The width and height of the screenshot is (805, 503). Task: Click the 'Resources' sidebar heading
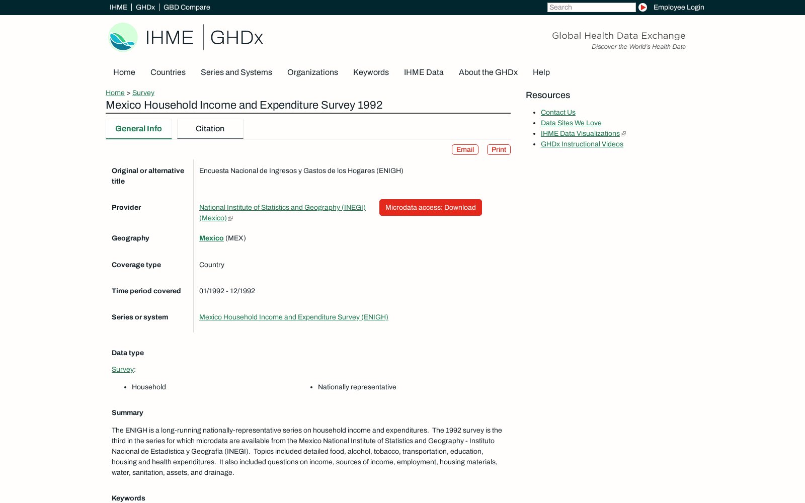tap(548, 95)
